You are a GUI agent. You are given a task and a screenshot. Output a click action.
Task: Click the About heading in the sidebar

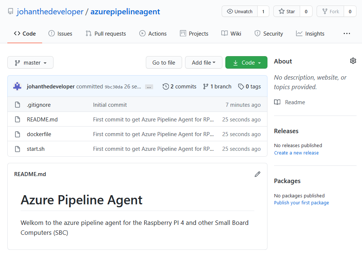(283, 61)
